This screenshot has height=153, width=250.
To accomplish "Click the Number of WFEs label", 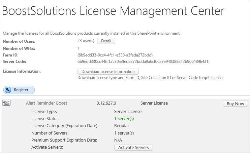I will (19, 48).
